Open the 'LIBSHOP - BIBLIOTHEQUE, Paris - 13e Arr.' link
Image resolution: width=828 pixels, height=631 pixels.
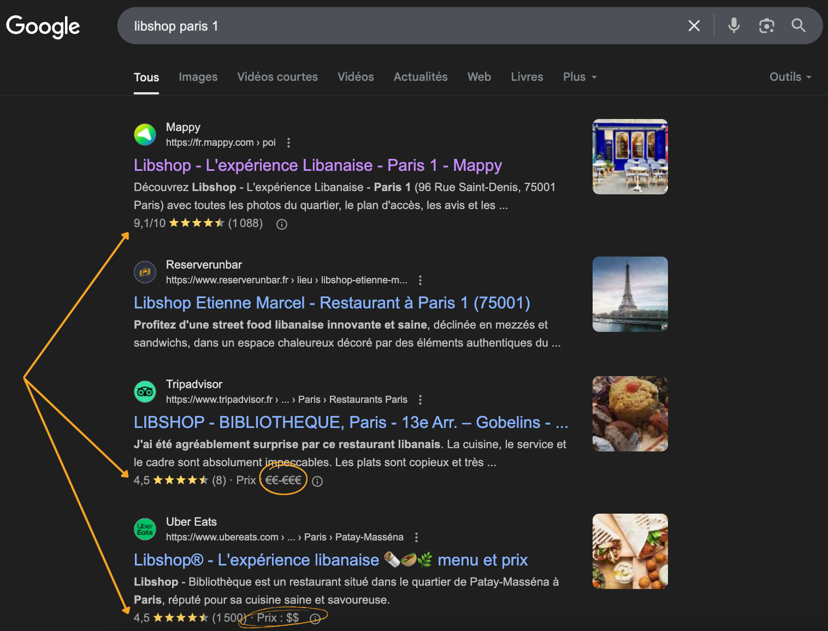click(x=351, y=422)
